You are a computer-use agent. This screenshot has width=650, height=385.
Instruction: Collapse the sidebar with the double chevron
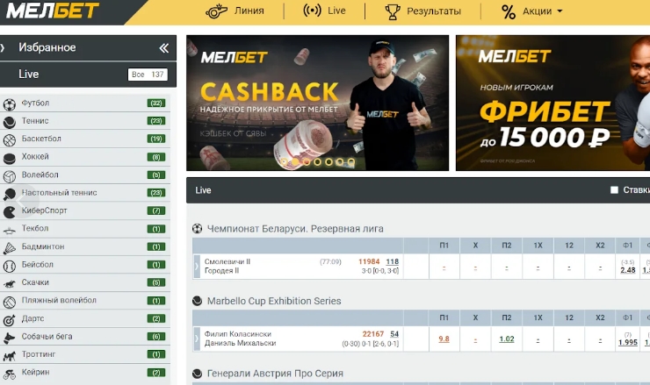pos(164,48)
